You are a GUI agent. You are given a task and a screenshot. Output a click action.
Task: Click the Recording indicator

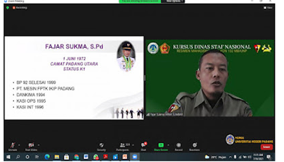pos(19,7)
